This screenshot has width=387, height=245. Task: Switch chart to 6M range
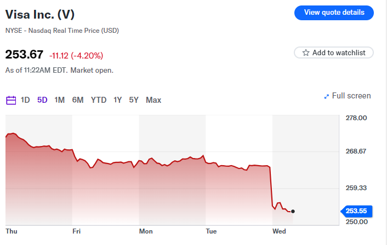coord(78,100)
